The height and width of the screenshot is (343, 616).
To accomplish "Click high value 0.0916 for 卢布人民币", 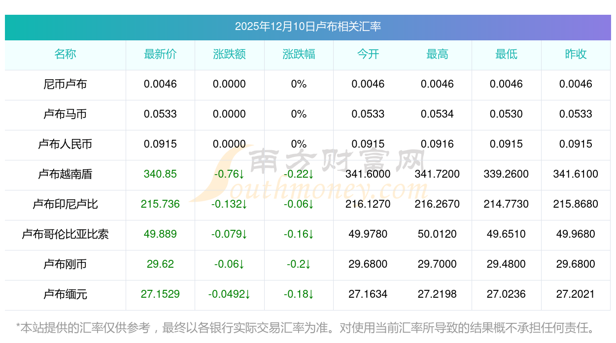I will [x=437, y=144].
